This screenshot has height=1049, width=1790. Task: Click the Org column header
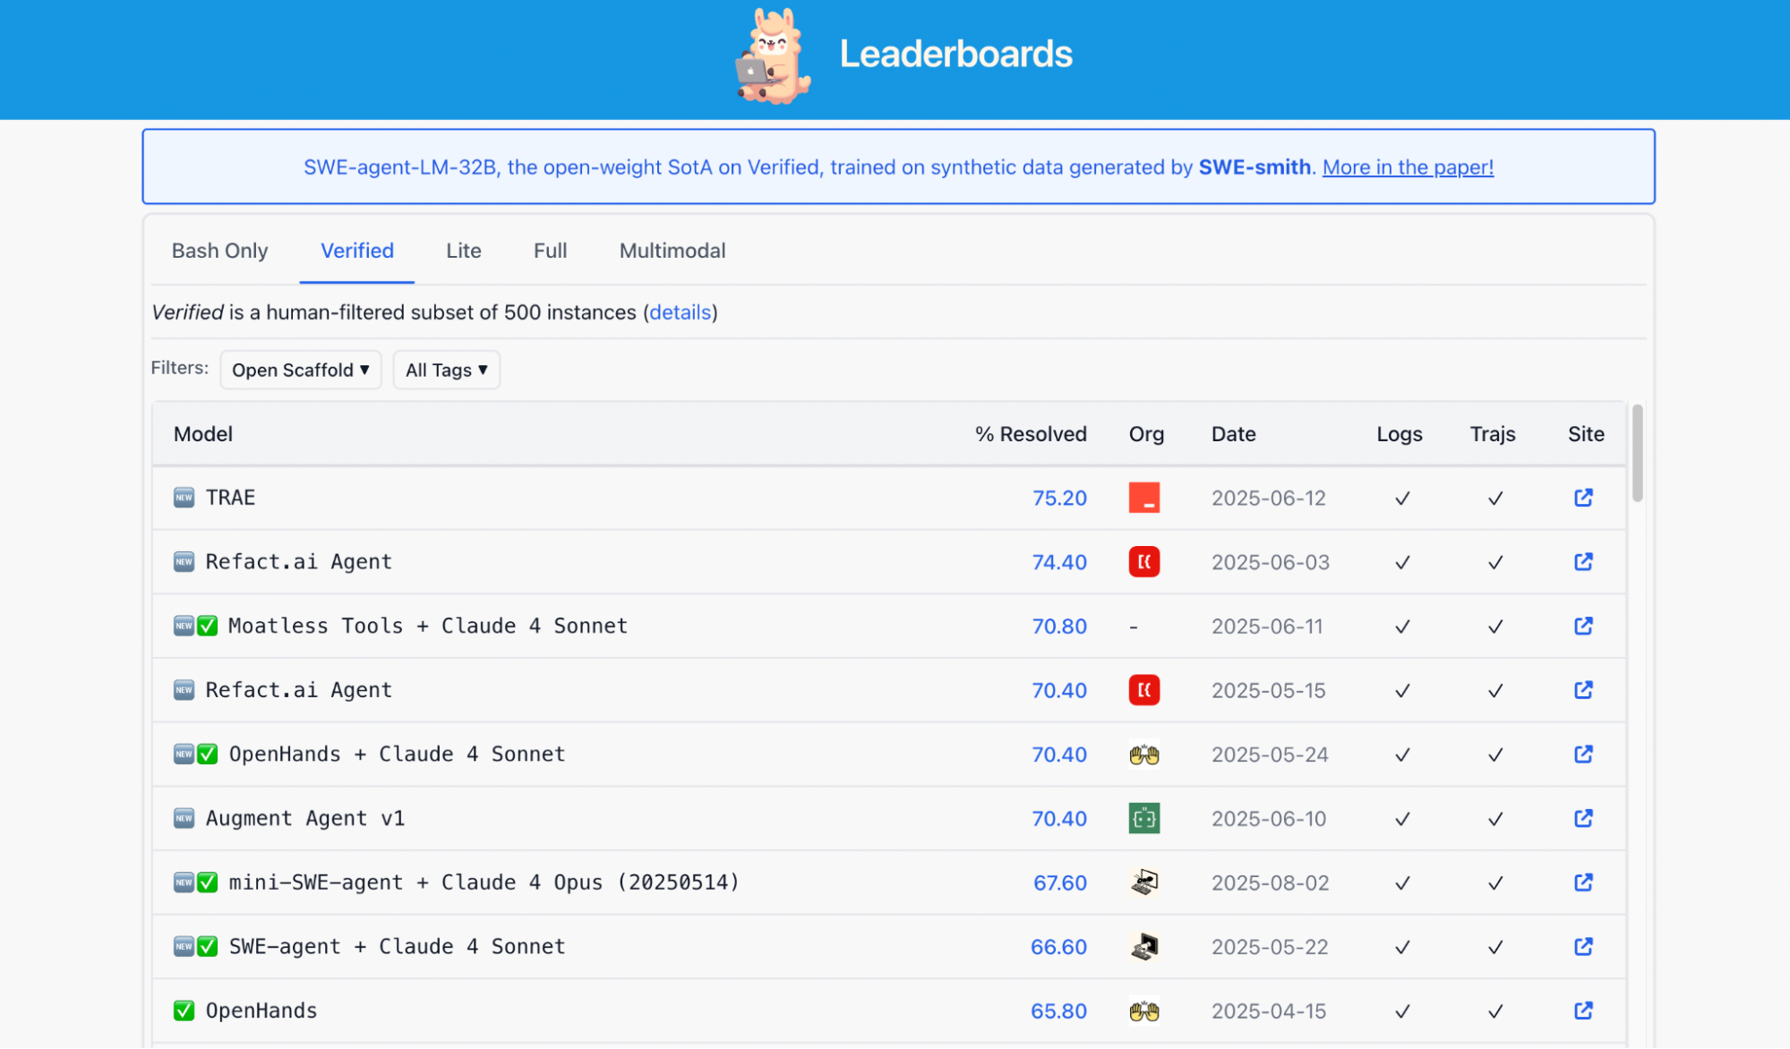[1146, 434]
